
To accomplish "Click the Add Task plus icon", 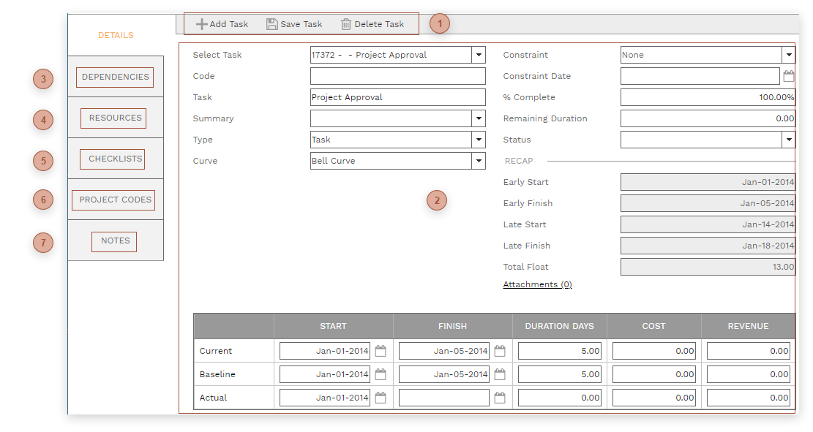I will (201, 23).
